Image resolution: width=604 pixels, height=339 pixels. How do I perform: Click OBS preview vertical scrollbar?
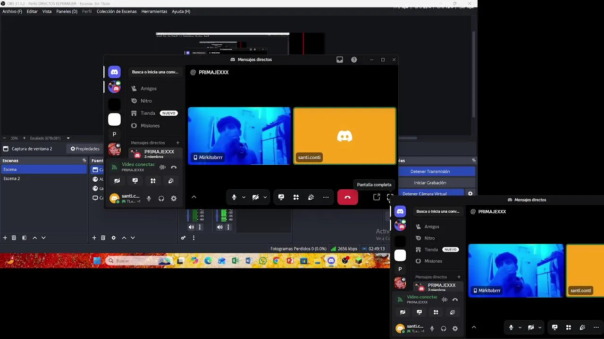(x=473, y=75)
